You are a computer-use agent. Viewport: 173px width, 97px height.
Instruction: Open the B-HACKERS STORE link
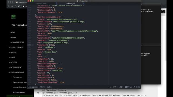click(17, 42)
